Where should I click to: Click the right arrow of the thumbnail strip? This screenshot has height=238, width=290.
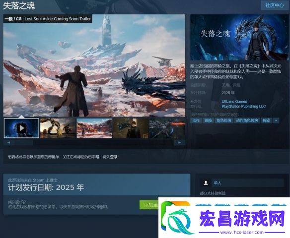point(179,142)
